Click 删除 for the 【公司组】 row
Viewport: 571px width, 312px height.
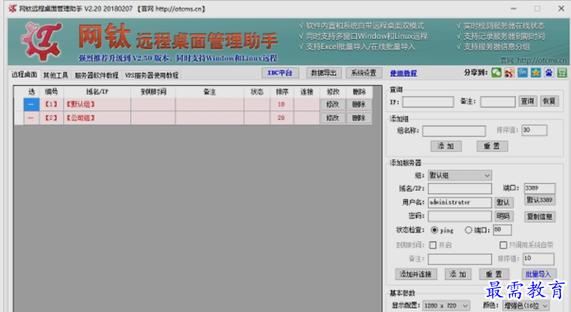click(359, 118)
